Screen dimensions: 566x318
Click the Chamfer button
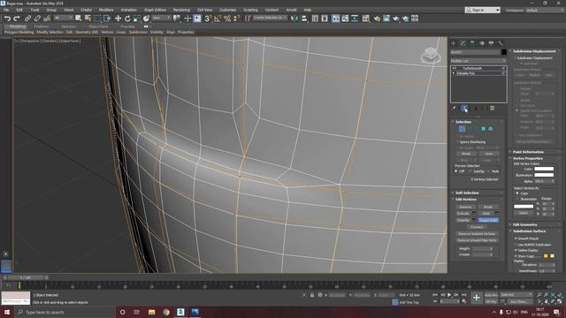[463, 220]
